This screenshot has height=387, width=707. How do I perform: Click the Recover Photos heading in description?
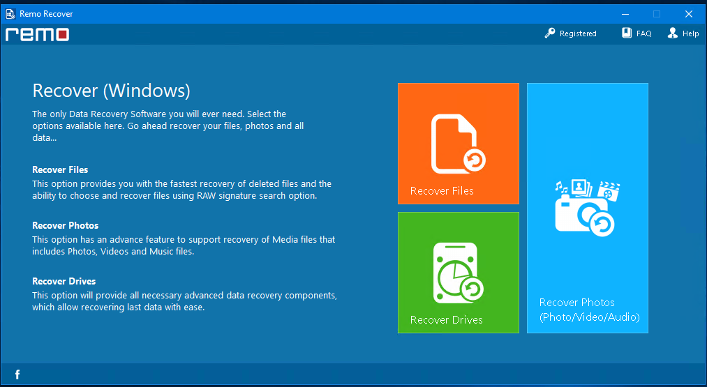pos(66,225)
